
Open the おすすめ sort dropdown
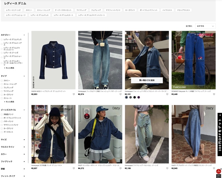click(x=205, y=26)
